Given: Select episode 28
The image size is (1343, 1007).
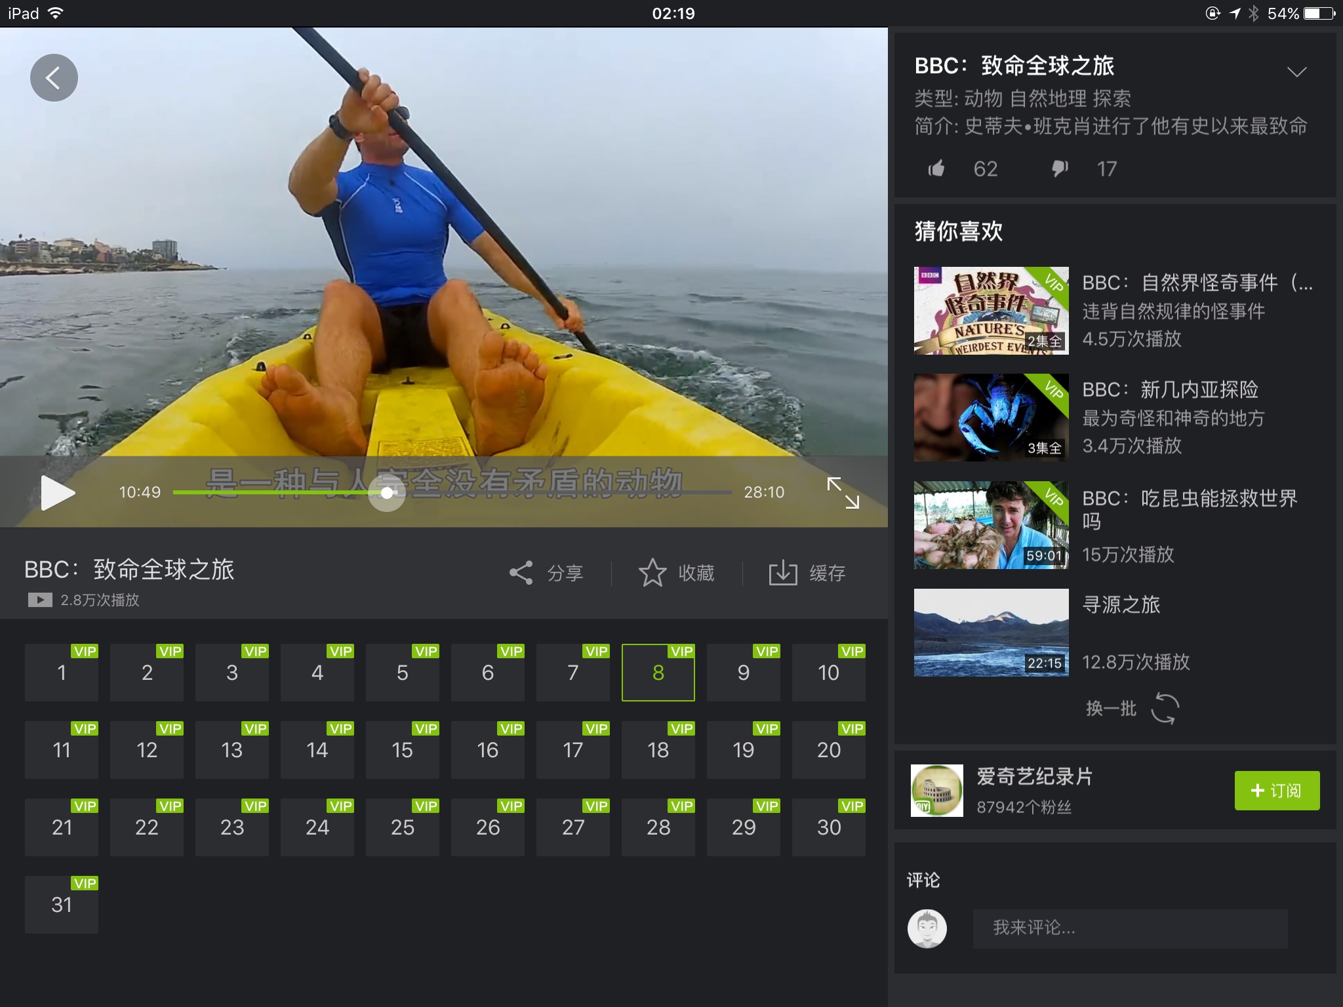Looking at the screenshot, I should coord(658,827).
